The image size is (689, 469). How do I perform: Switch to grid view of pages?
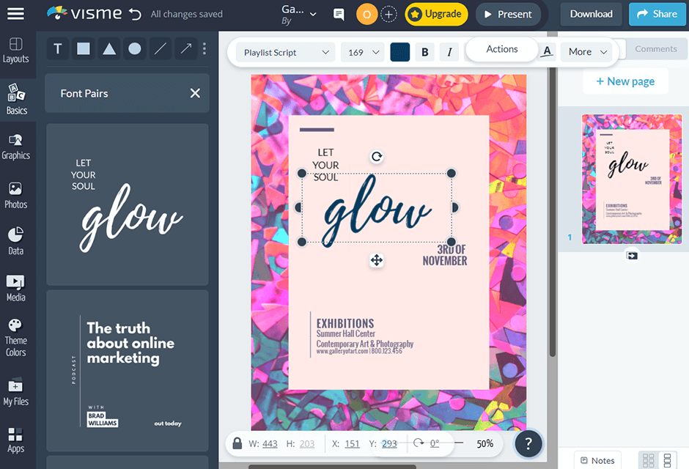pos(648,460)
